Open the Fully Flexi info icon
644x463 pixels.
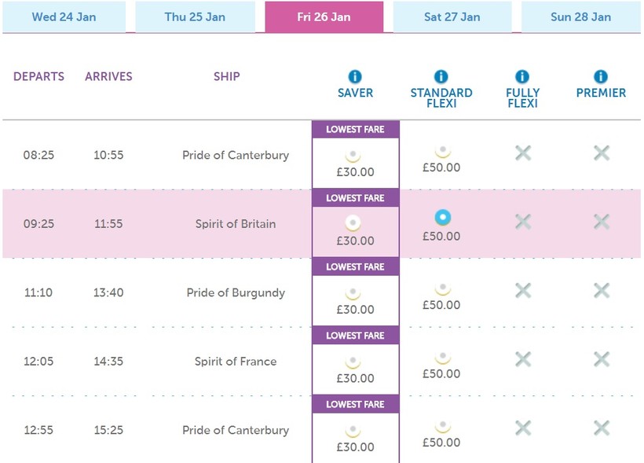pyautogui.click(x=522, y=77)
